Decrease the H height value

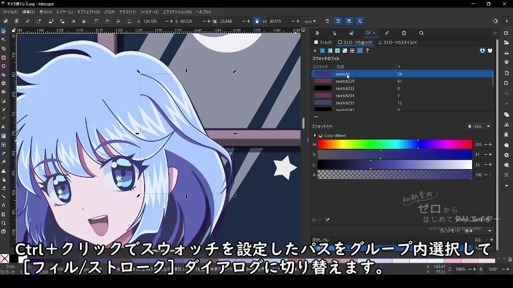click(293, 21)
